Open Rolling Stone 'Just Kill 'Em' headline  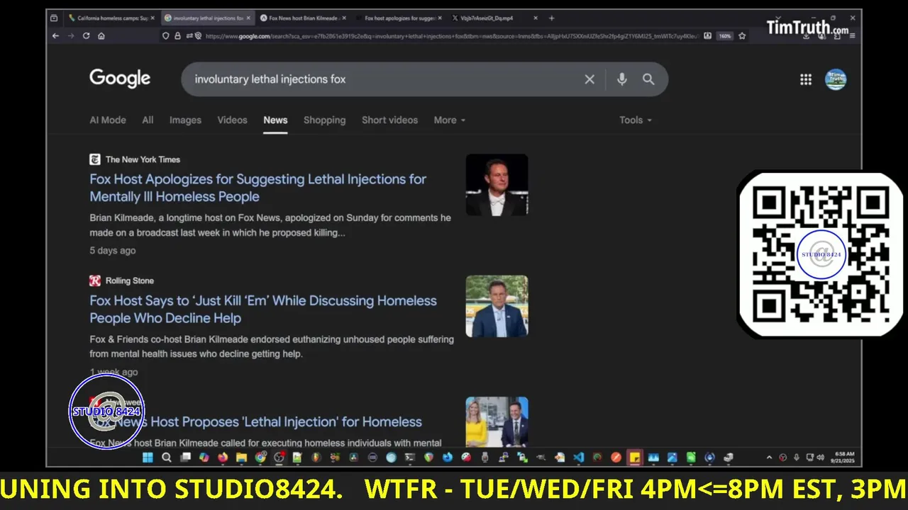click(262, 309)
